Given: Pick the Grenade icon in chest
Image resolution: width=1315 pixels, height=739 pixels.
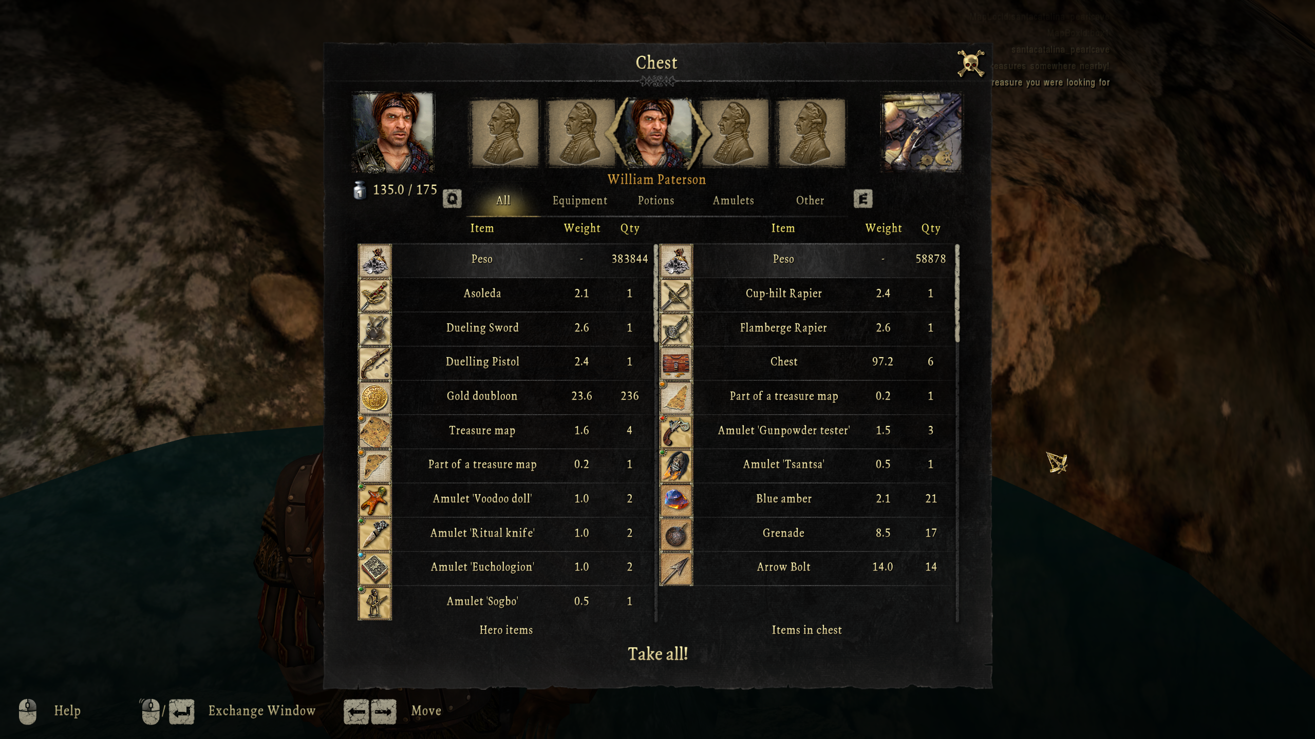Looking at the screenshot, I should [x=676, y=535].
